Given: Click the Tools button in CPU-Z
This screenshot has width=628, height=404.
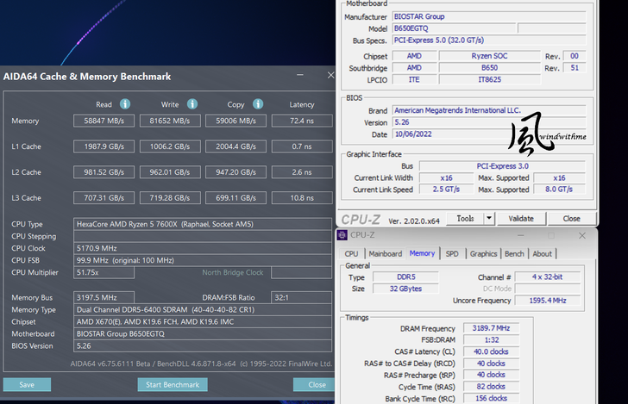Looking at the screenshot, I should coord(466,219).
